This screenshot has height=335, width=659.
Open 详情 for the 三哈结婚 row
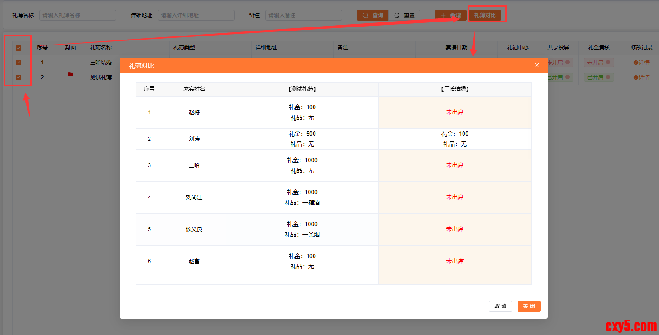pyautogui.click(x=641, y=63)
